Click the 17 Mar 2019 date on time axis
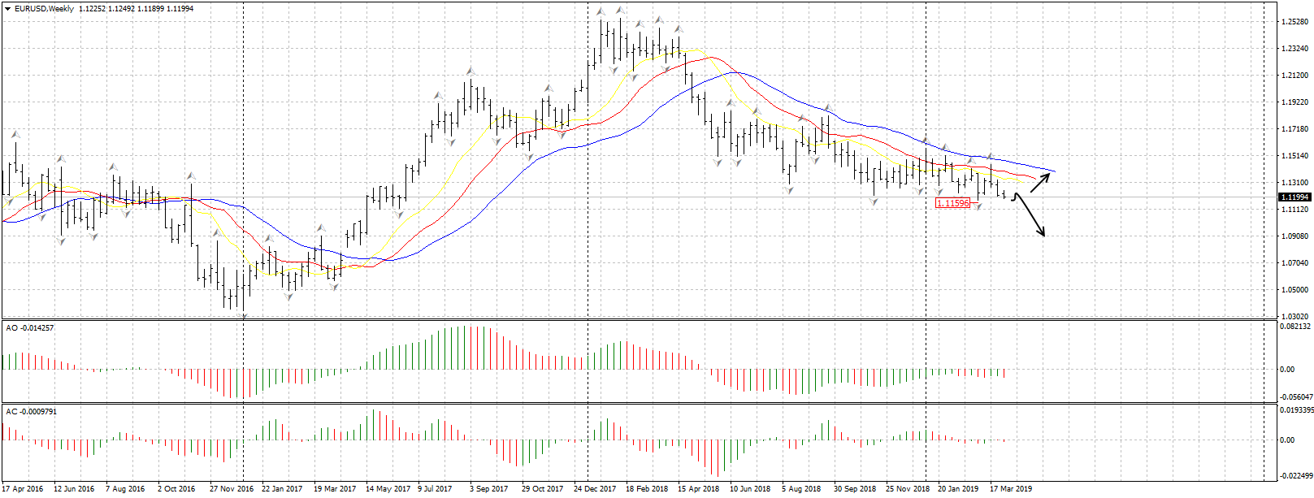This screenshot has height=498, width=1314. pos(1010,489)
